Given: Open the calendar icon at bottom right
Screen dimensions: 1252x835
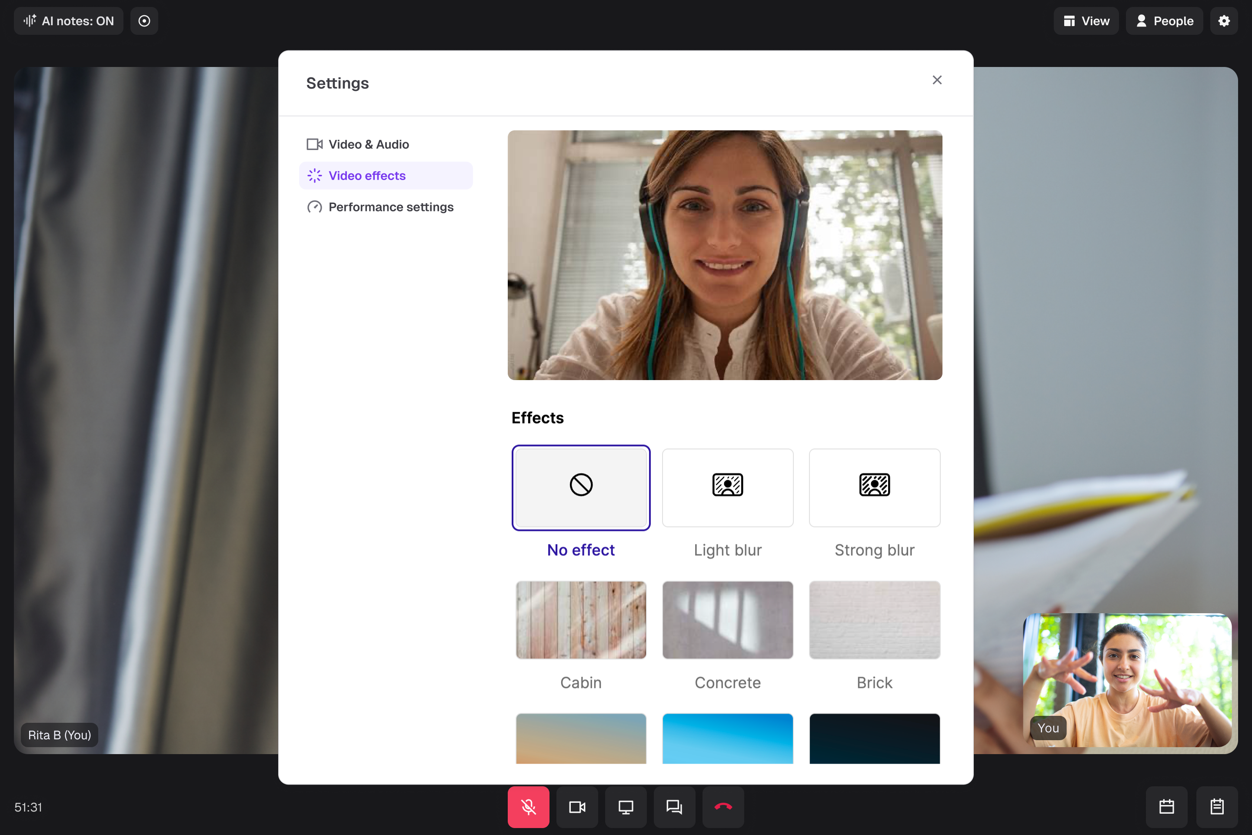Looking at the screenshot, I should 1166,807.
